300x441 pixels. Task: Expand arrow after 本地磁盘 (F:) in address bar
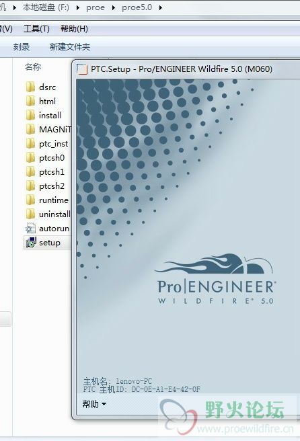(x=77, y=7)
